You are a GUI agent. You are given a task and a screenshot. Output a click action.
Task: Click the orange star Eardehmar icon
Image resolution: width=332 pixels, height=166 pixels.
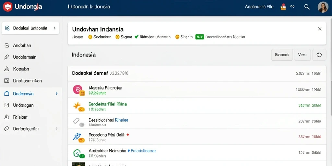[78, 106]
